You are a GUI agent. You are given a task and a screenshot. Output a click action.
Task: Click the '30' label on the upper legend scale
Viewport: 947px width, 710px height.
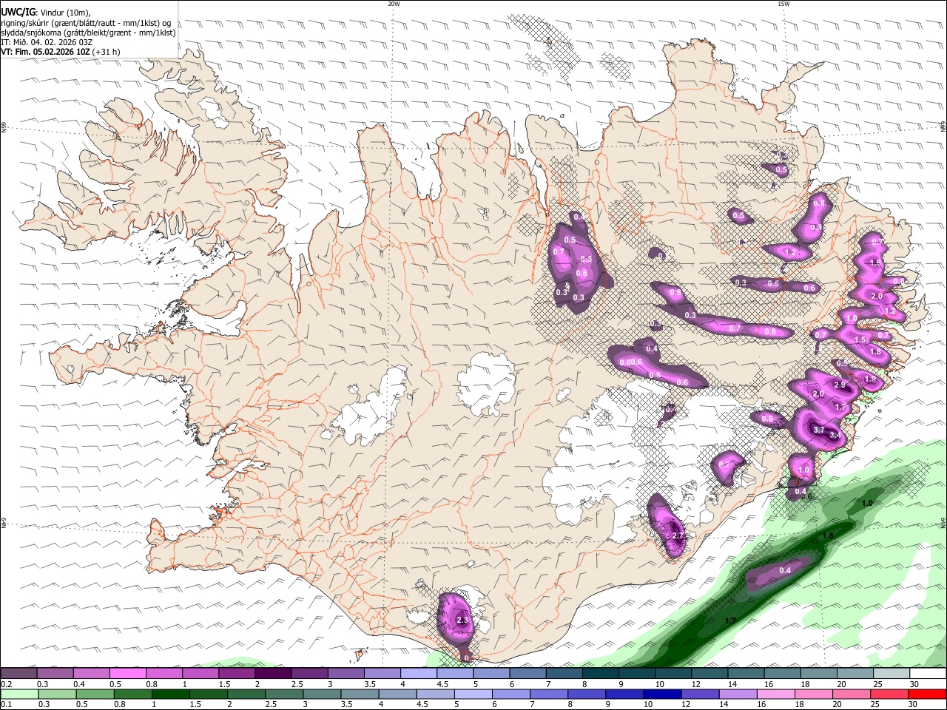(x=914, y=684)
